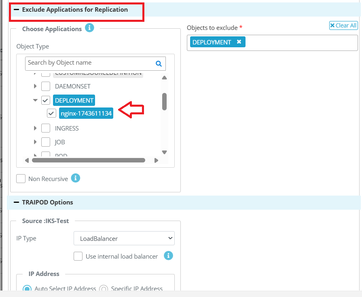Click inside Objects to exclude box
362x297 pixels.
tap(273, 43)
